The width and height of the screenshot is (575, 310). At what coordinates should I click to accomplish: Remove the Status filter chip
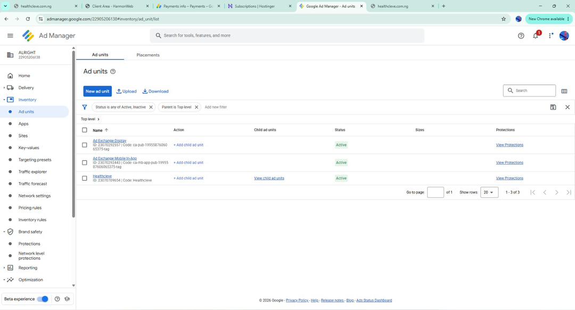[151, 107]
